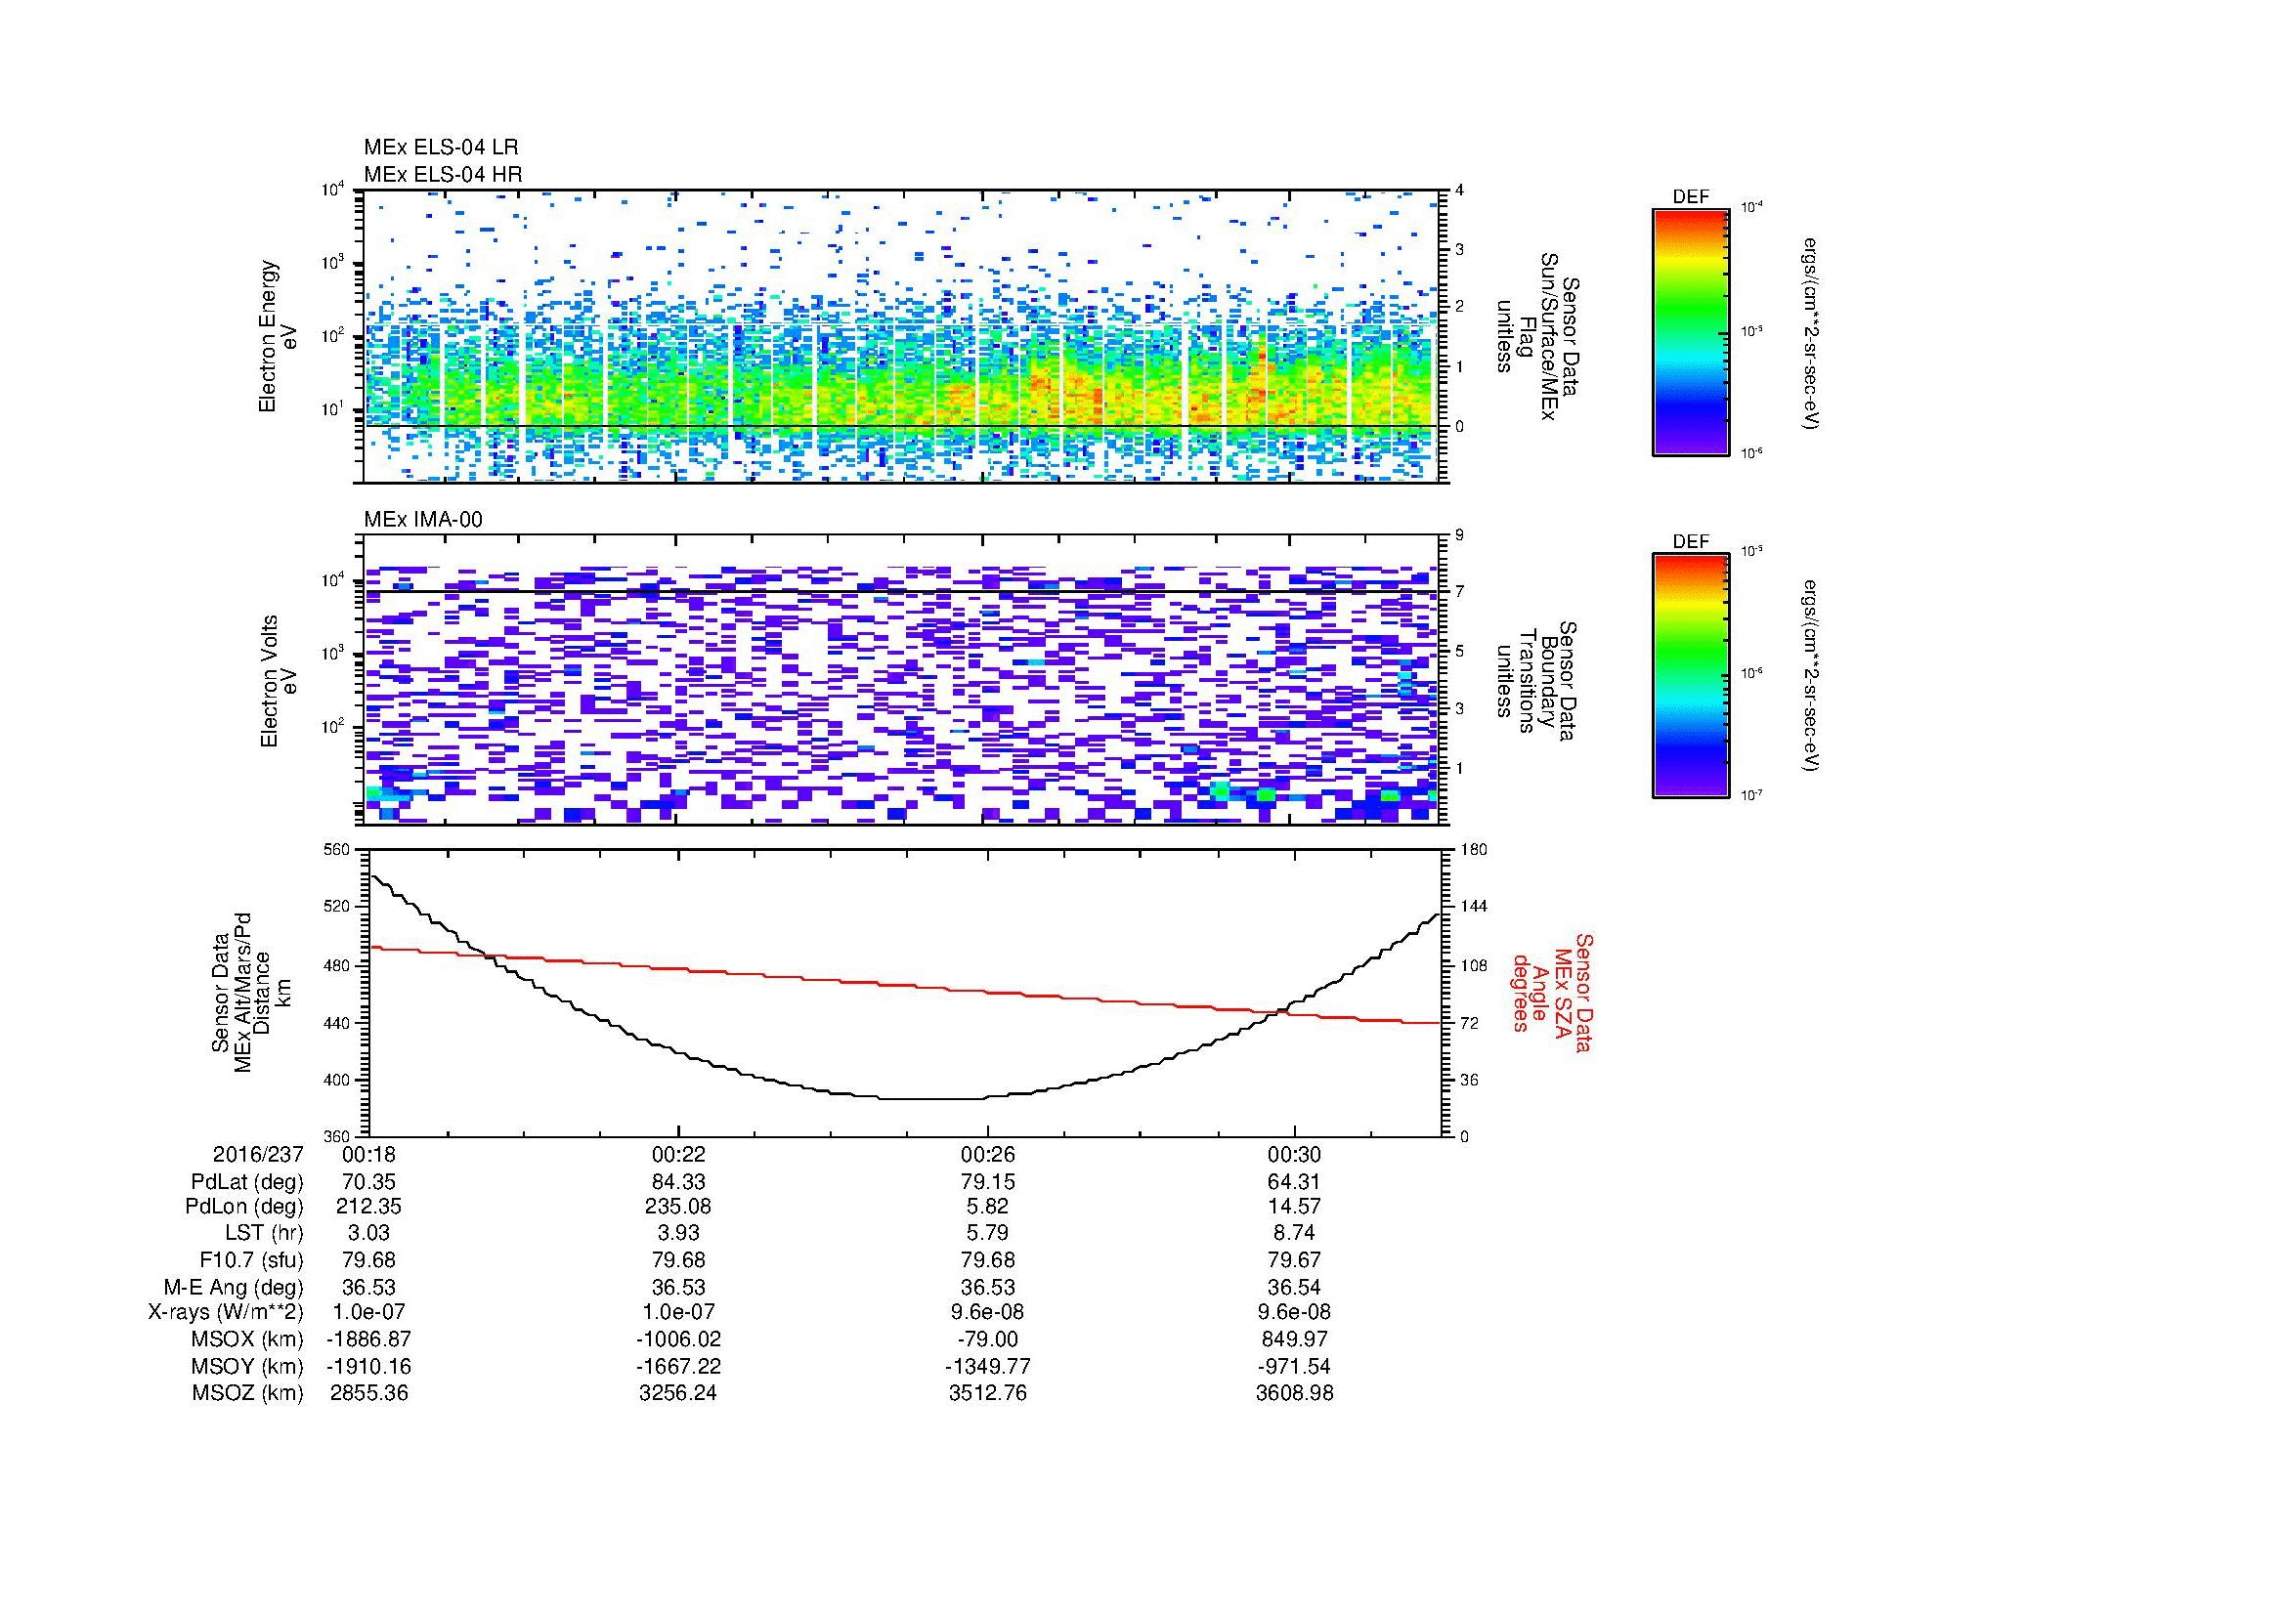Click MSOZ value 2855.36

368,1393
